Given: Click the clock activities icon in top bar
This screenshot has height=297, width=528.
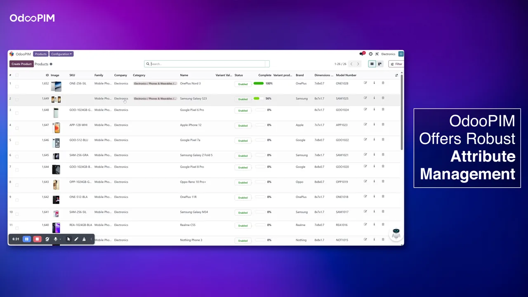Looking at the screenshot, I should click(x=370, y=54).
